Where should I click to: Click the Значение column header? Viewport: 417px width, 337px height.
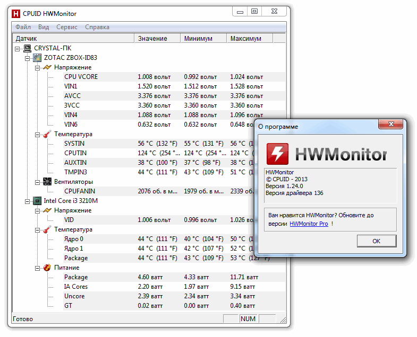pos(157,39)
